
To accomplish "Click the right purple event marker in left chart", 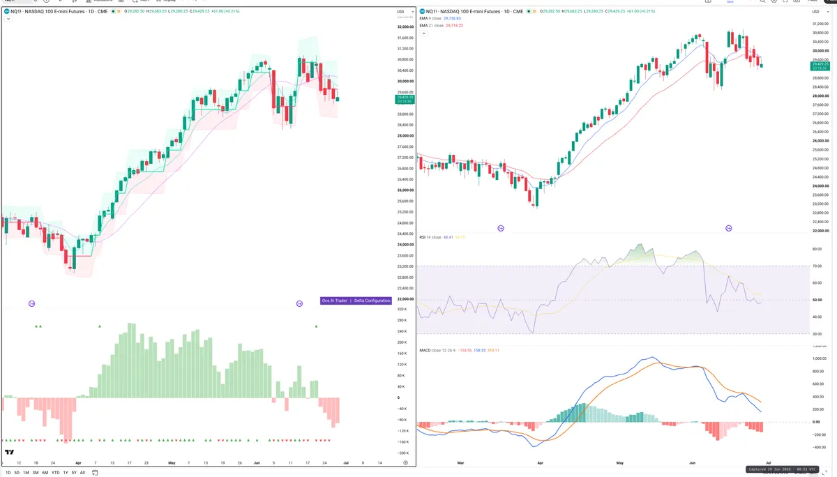I will click(x=299, y=303).
